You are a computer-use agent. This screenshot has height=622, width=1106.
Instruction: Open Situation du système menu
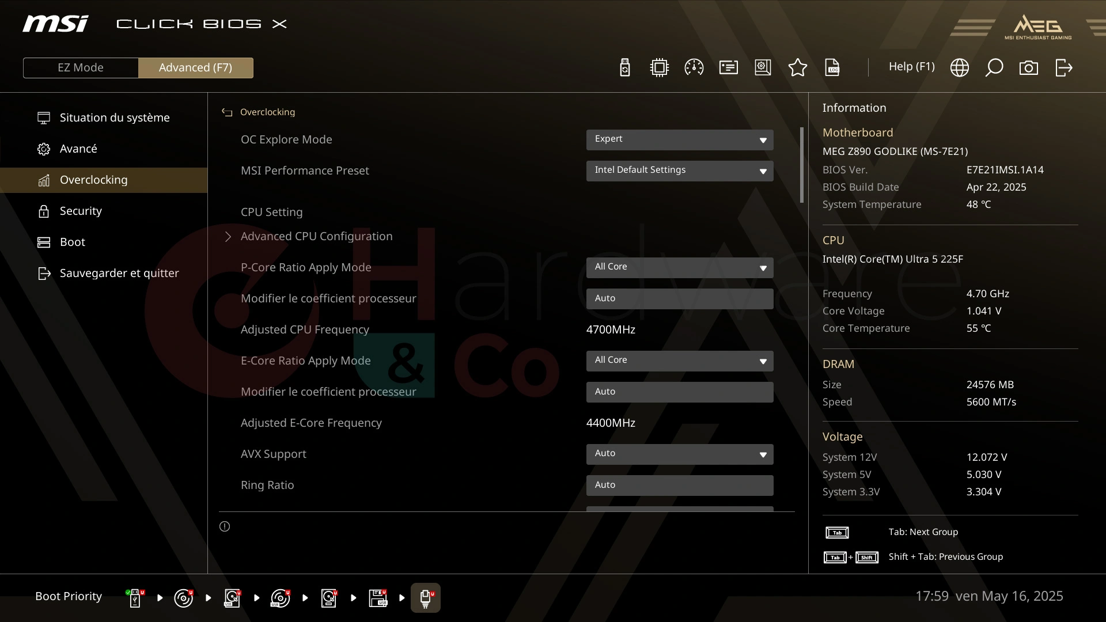(x=104, y=117)
